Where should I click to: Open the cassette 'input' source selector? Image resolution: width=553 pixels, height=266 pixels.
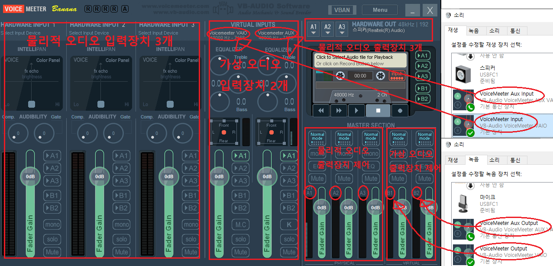[397, 76]
